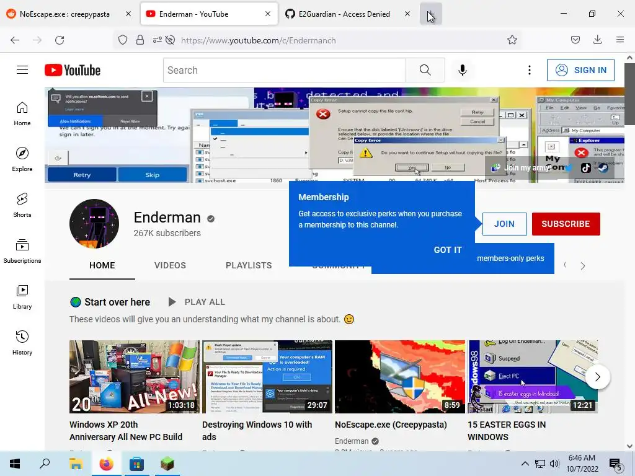Screen dimensions: 635x476
Task: Dismiss membership tooltip with GOT IT
Action: [448, 250]
